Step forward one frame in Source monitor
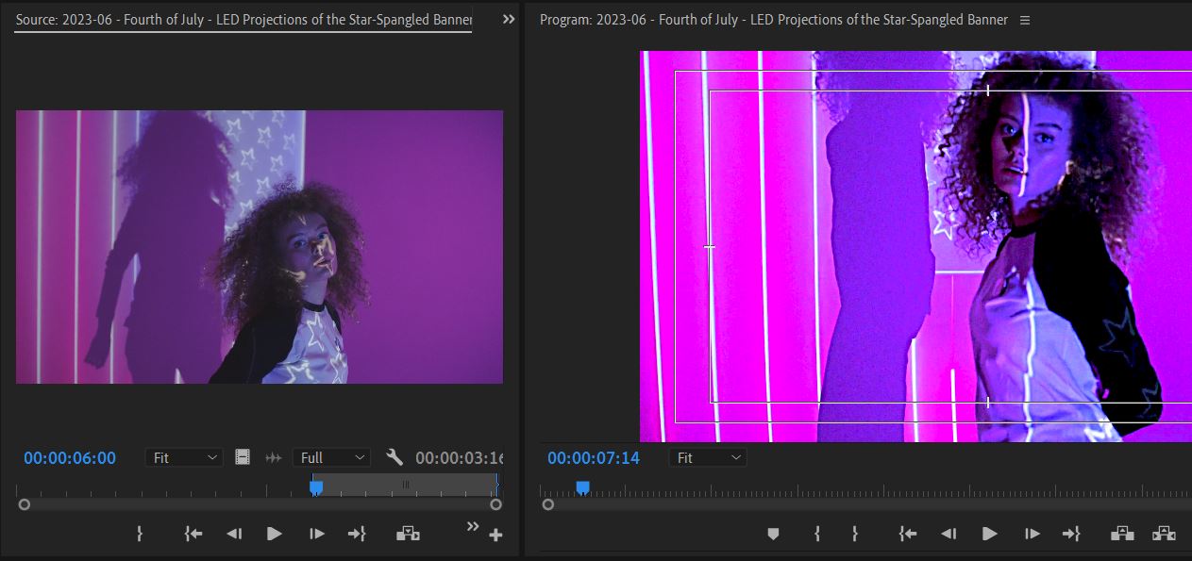This screenshot has width=1192, height=561. point(317,534)
